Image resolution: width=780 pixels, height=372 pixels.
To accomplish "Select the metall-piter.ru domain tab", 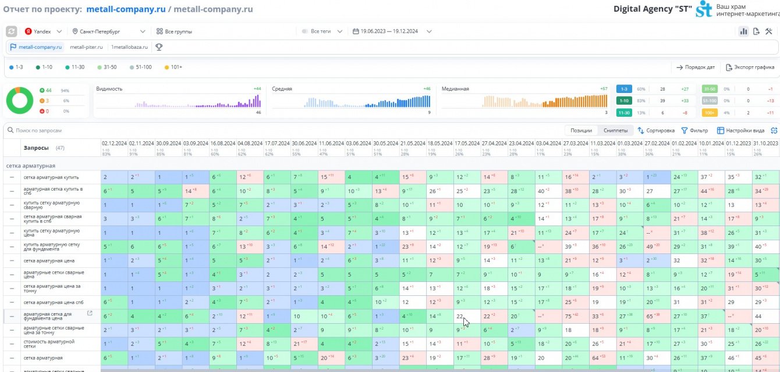I will tap(86, 47).
